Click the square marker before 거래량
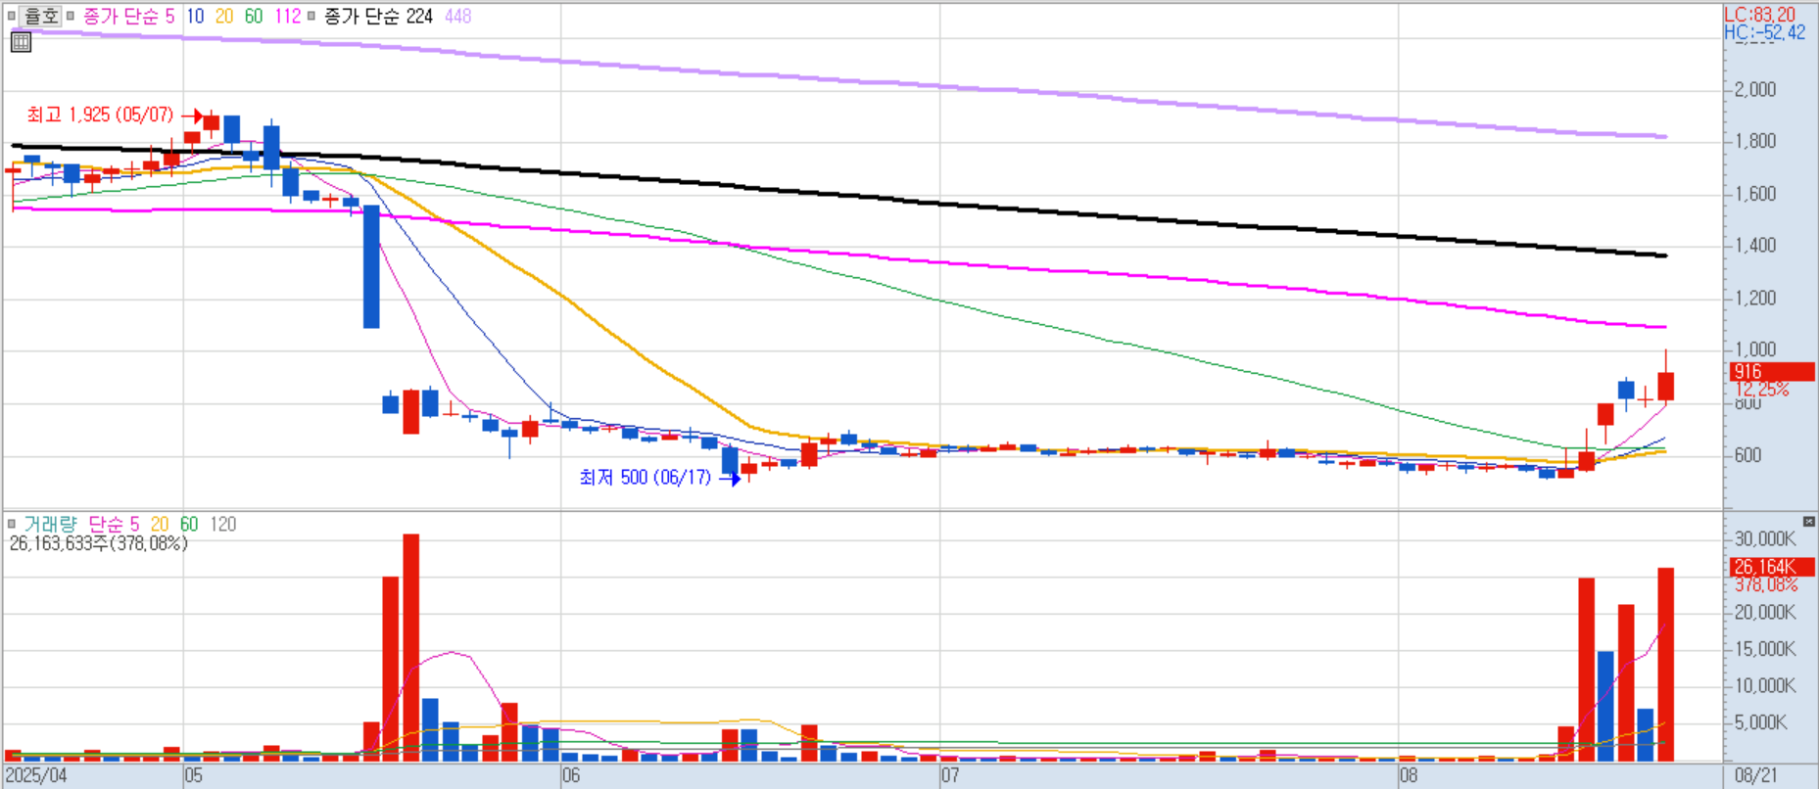 click(x=12, y=524)
